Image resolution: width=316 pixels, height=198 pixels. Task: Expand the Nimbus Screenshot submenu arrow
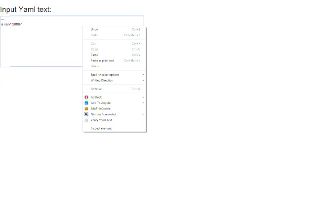coord(143,114)
